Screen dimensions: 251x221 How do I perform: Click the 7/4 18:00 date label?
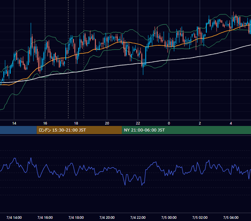click(76, 217)
